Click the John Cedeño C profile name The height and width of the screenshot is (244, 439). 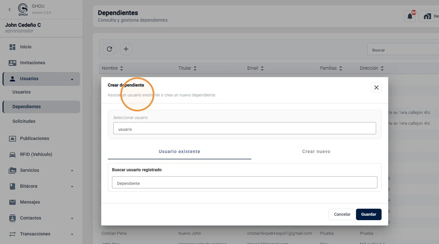pyautogui.click(x=23, y=25)
